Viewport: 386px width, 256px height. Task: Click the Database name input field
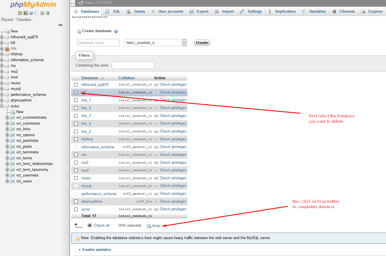coord(98,43)
